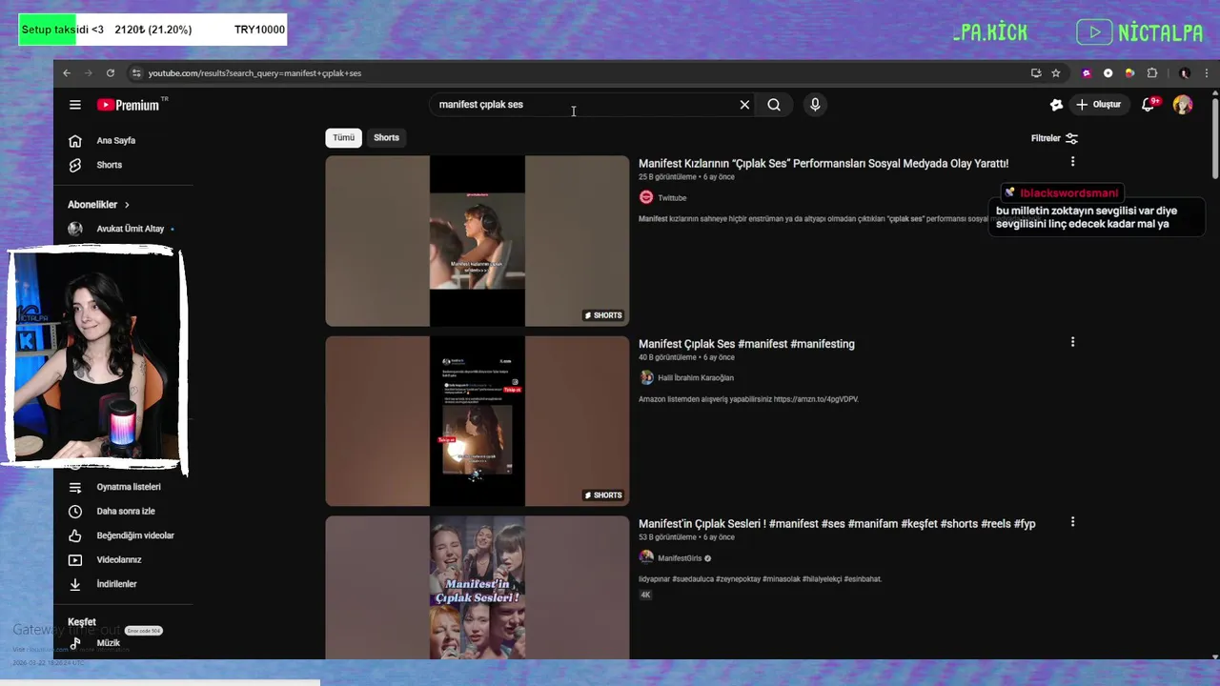
Task: Click the TRY10000 goal overlay bar
Action: click(152, 30)
